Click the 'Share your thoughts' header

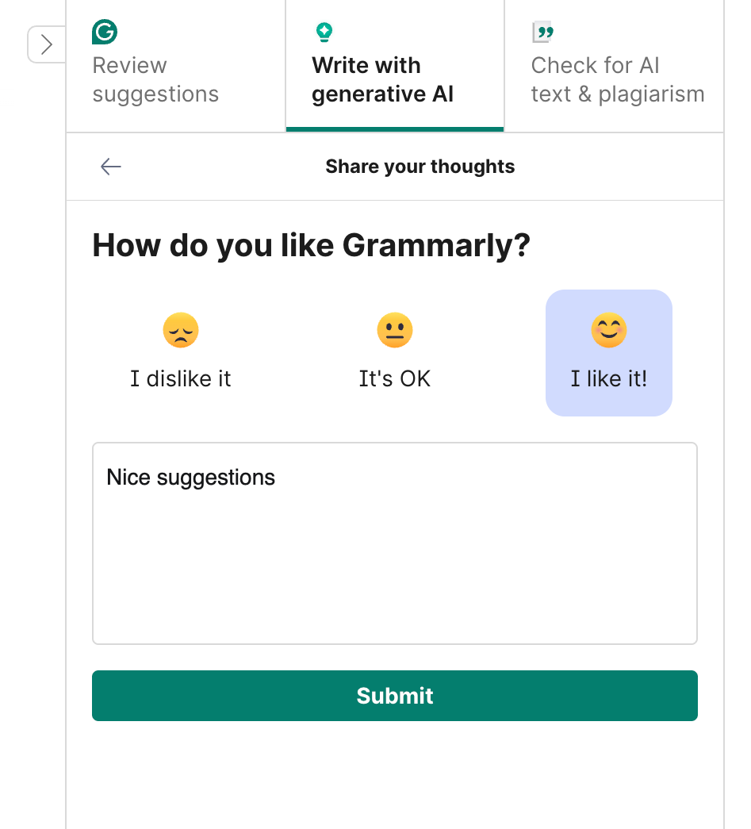420,167
